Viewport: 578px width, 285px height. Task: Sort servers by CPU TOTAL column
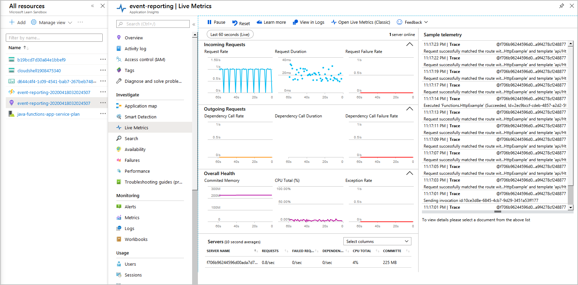coord(366,251)
